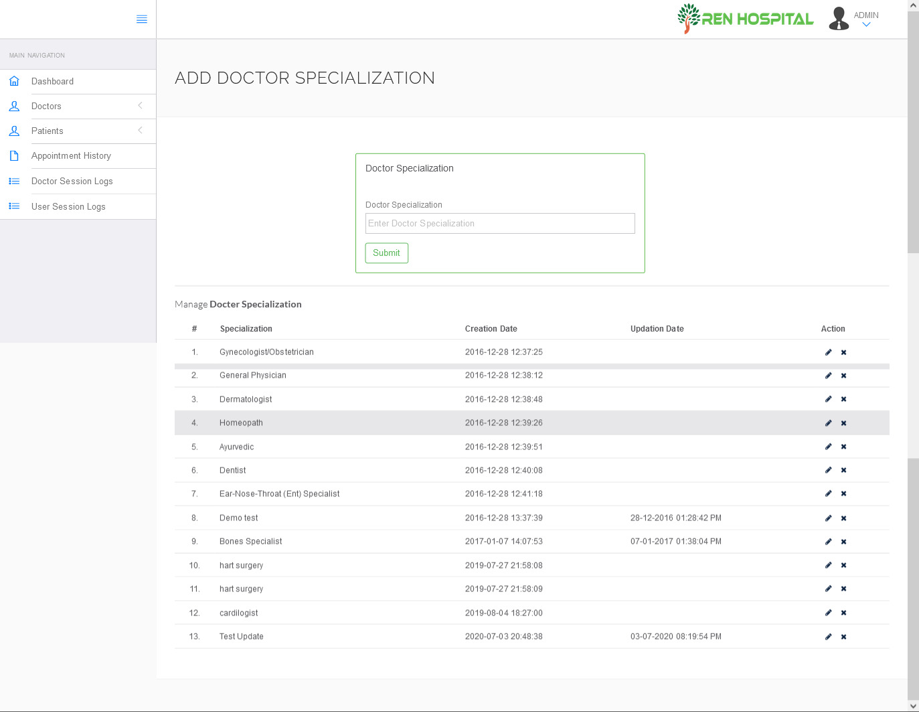Expand the Doctors menu chevron

pos(140,106)
